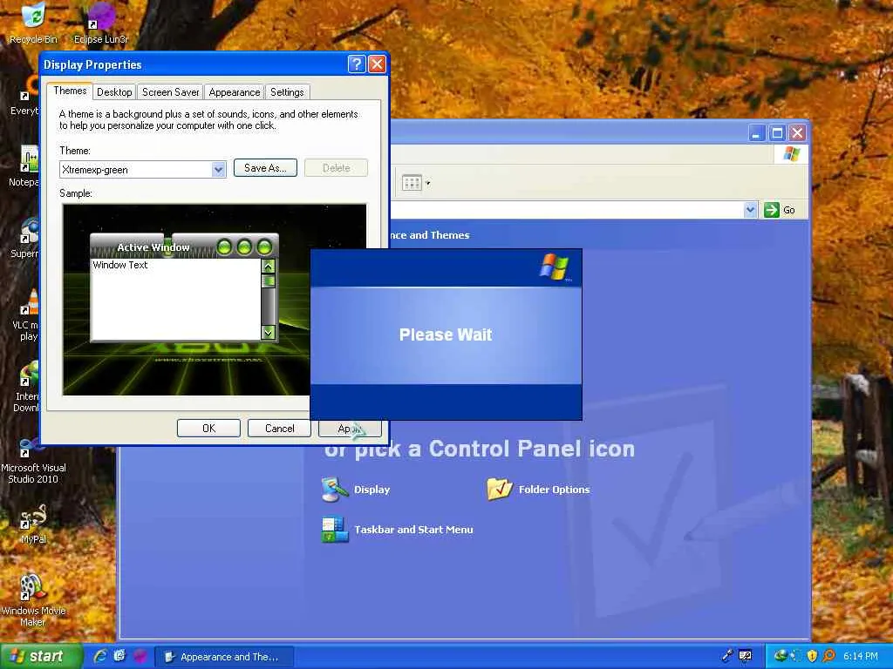The width and height of the screenshot is (893, 669).
Task: Click the tray icon left of the security shield
Action: [x=796, y=656]
